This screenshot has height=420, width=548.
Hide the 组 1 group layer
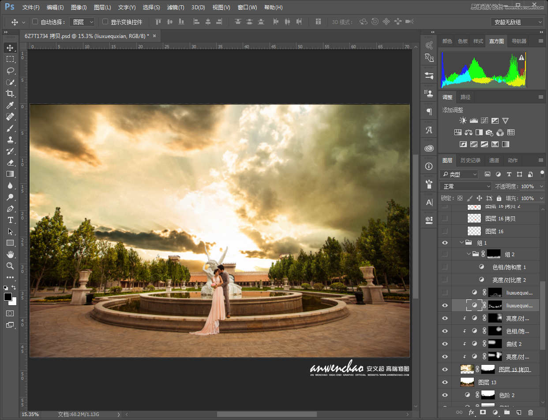click(x=445, y=242)
